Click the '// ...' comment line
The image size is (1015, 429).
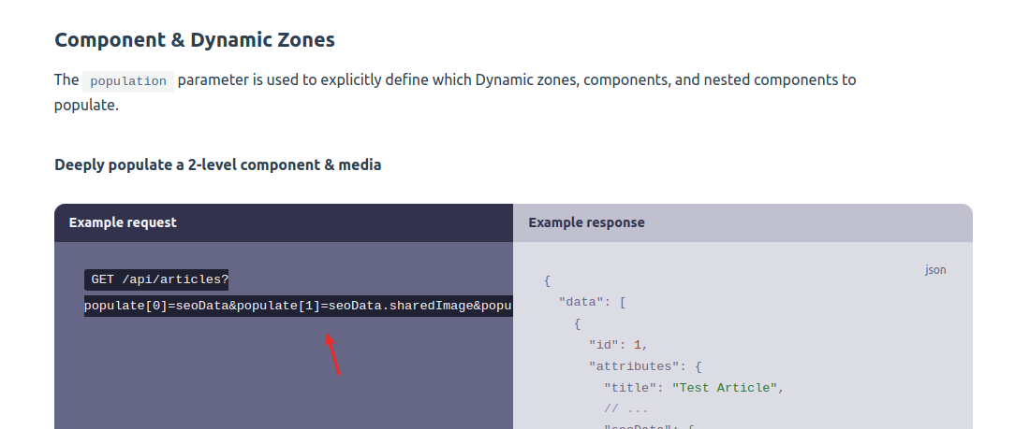(x=625, y=409)
